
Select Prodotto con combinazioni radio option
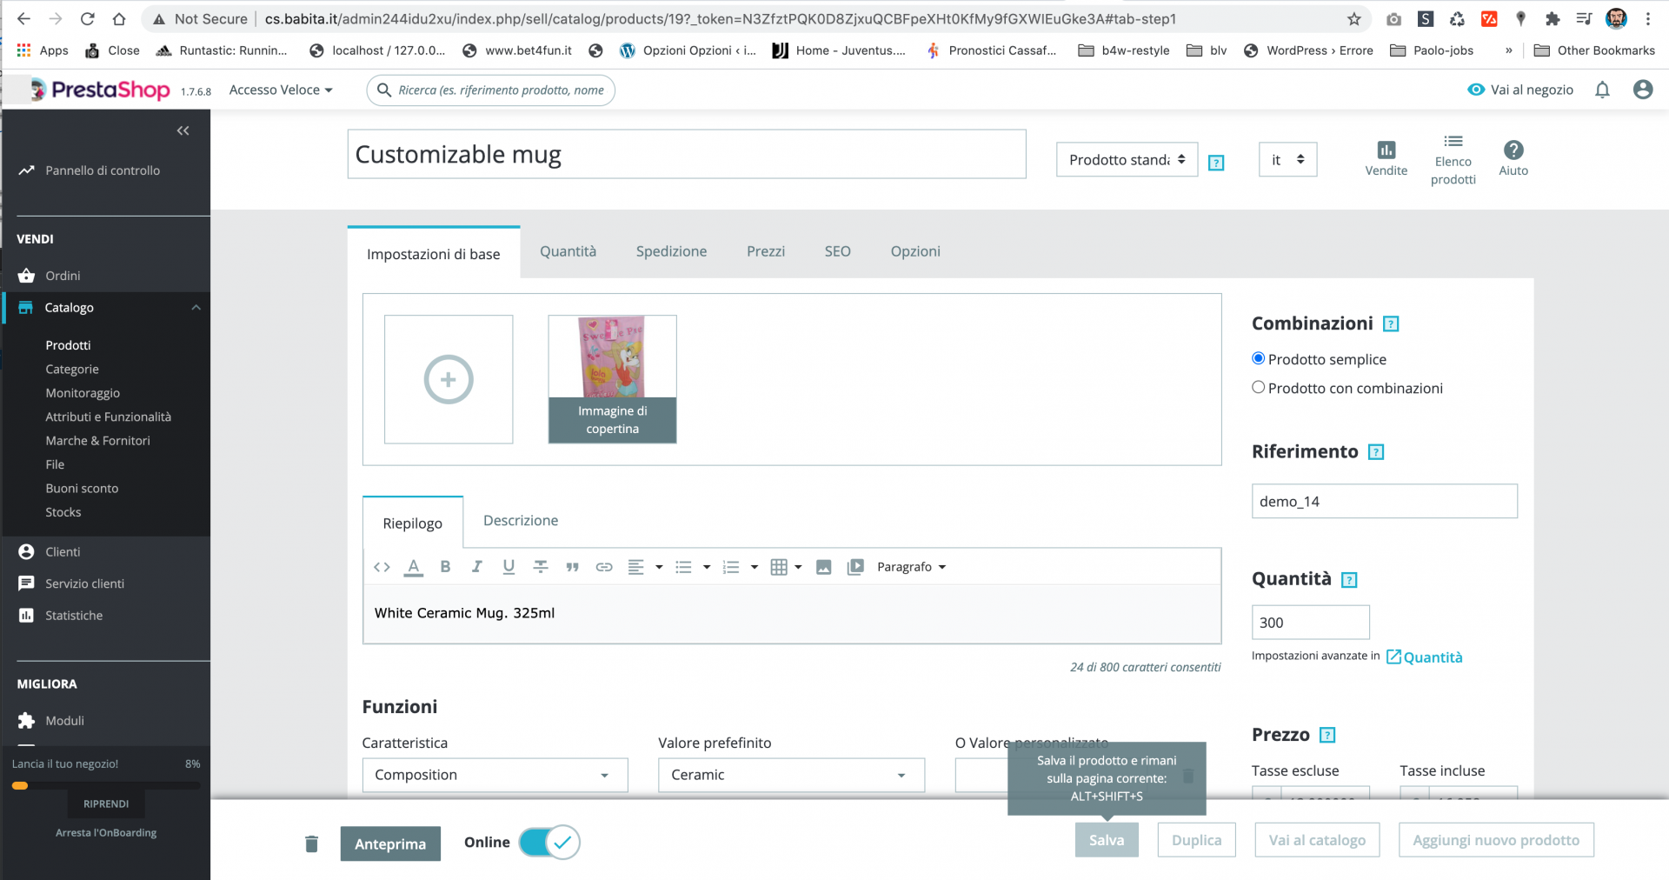click(x=1258, y=387)
